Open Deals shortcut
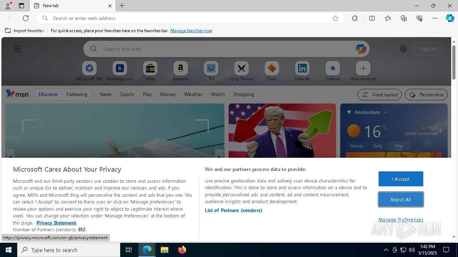This screenshot has width=458, height=257. pos(272,71)
